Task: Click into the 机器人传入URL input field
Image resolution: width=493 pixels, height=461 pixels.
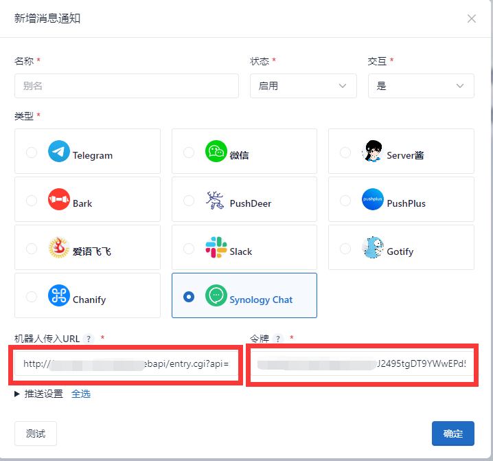Action: coord(126,363)
